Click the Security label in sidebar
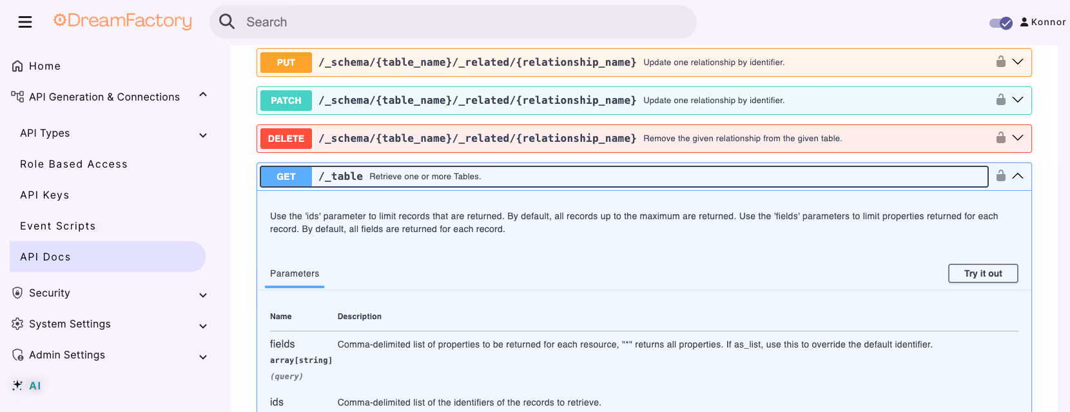1070x412 pixels. click(50, 293)
